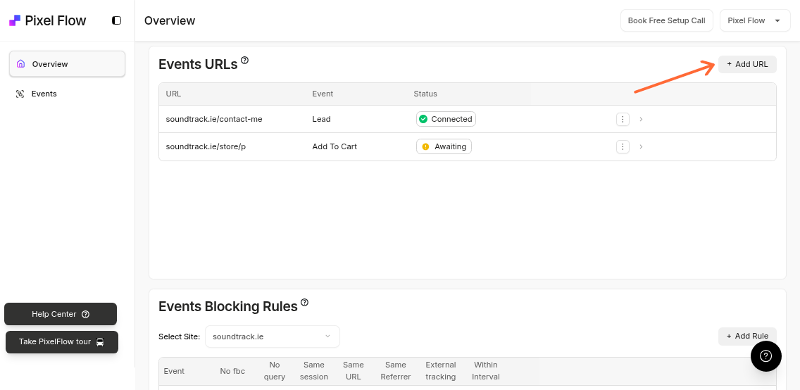Click the Book Free Setup Call button

click(x=666, y=20)
